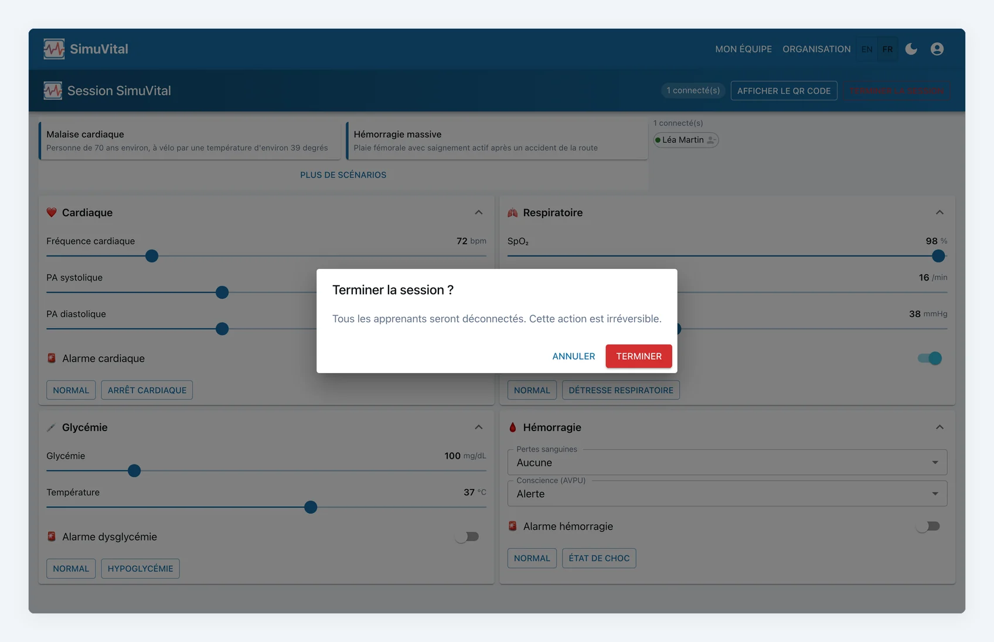The width and height of the screenshot is (994, 642).
Task: Click the lungs icon beside Respiratoire
Action: click(x=513, y=213)
